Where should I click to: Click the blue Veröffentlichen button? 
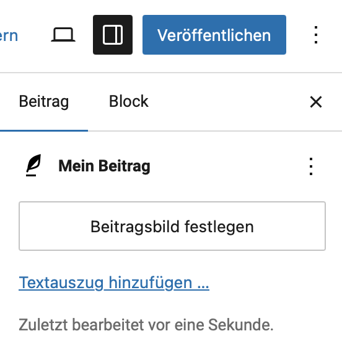click(x=214, y=35)
